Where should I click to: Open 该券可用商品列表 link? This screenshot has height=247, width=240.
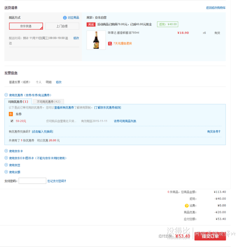tap(125, 121)
